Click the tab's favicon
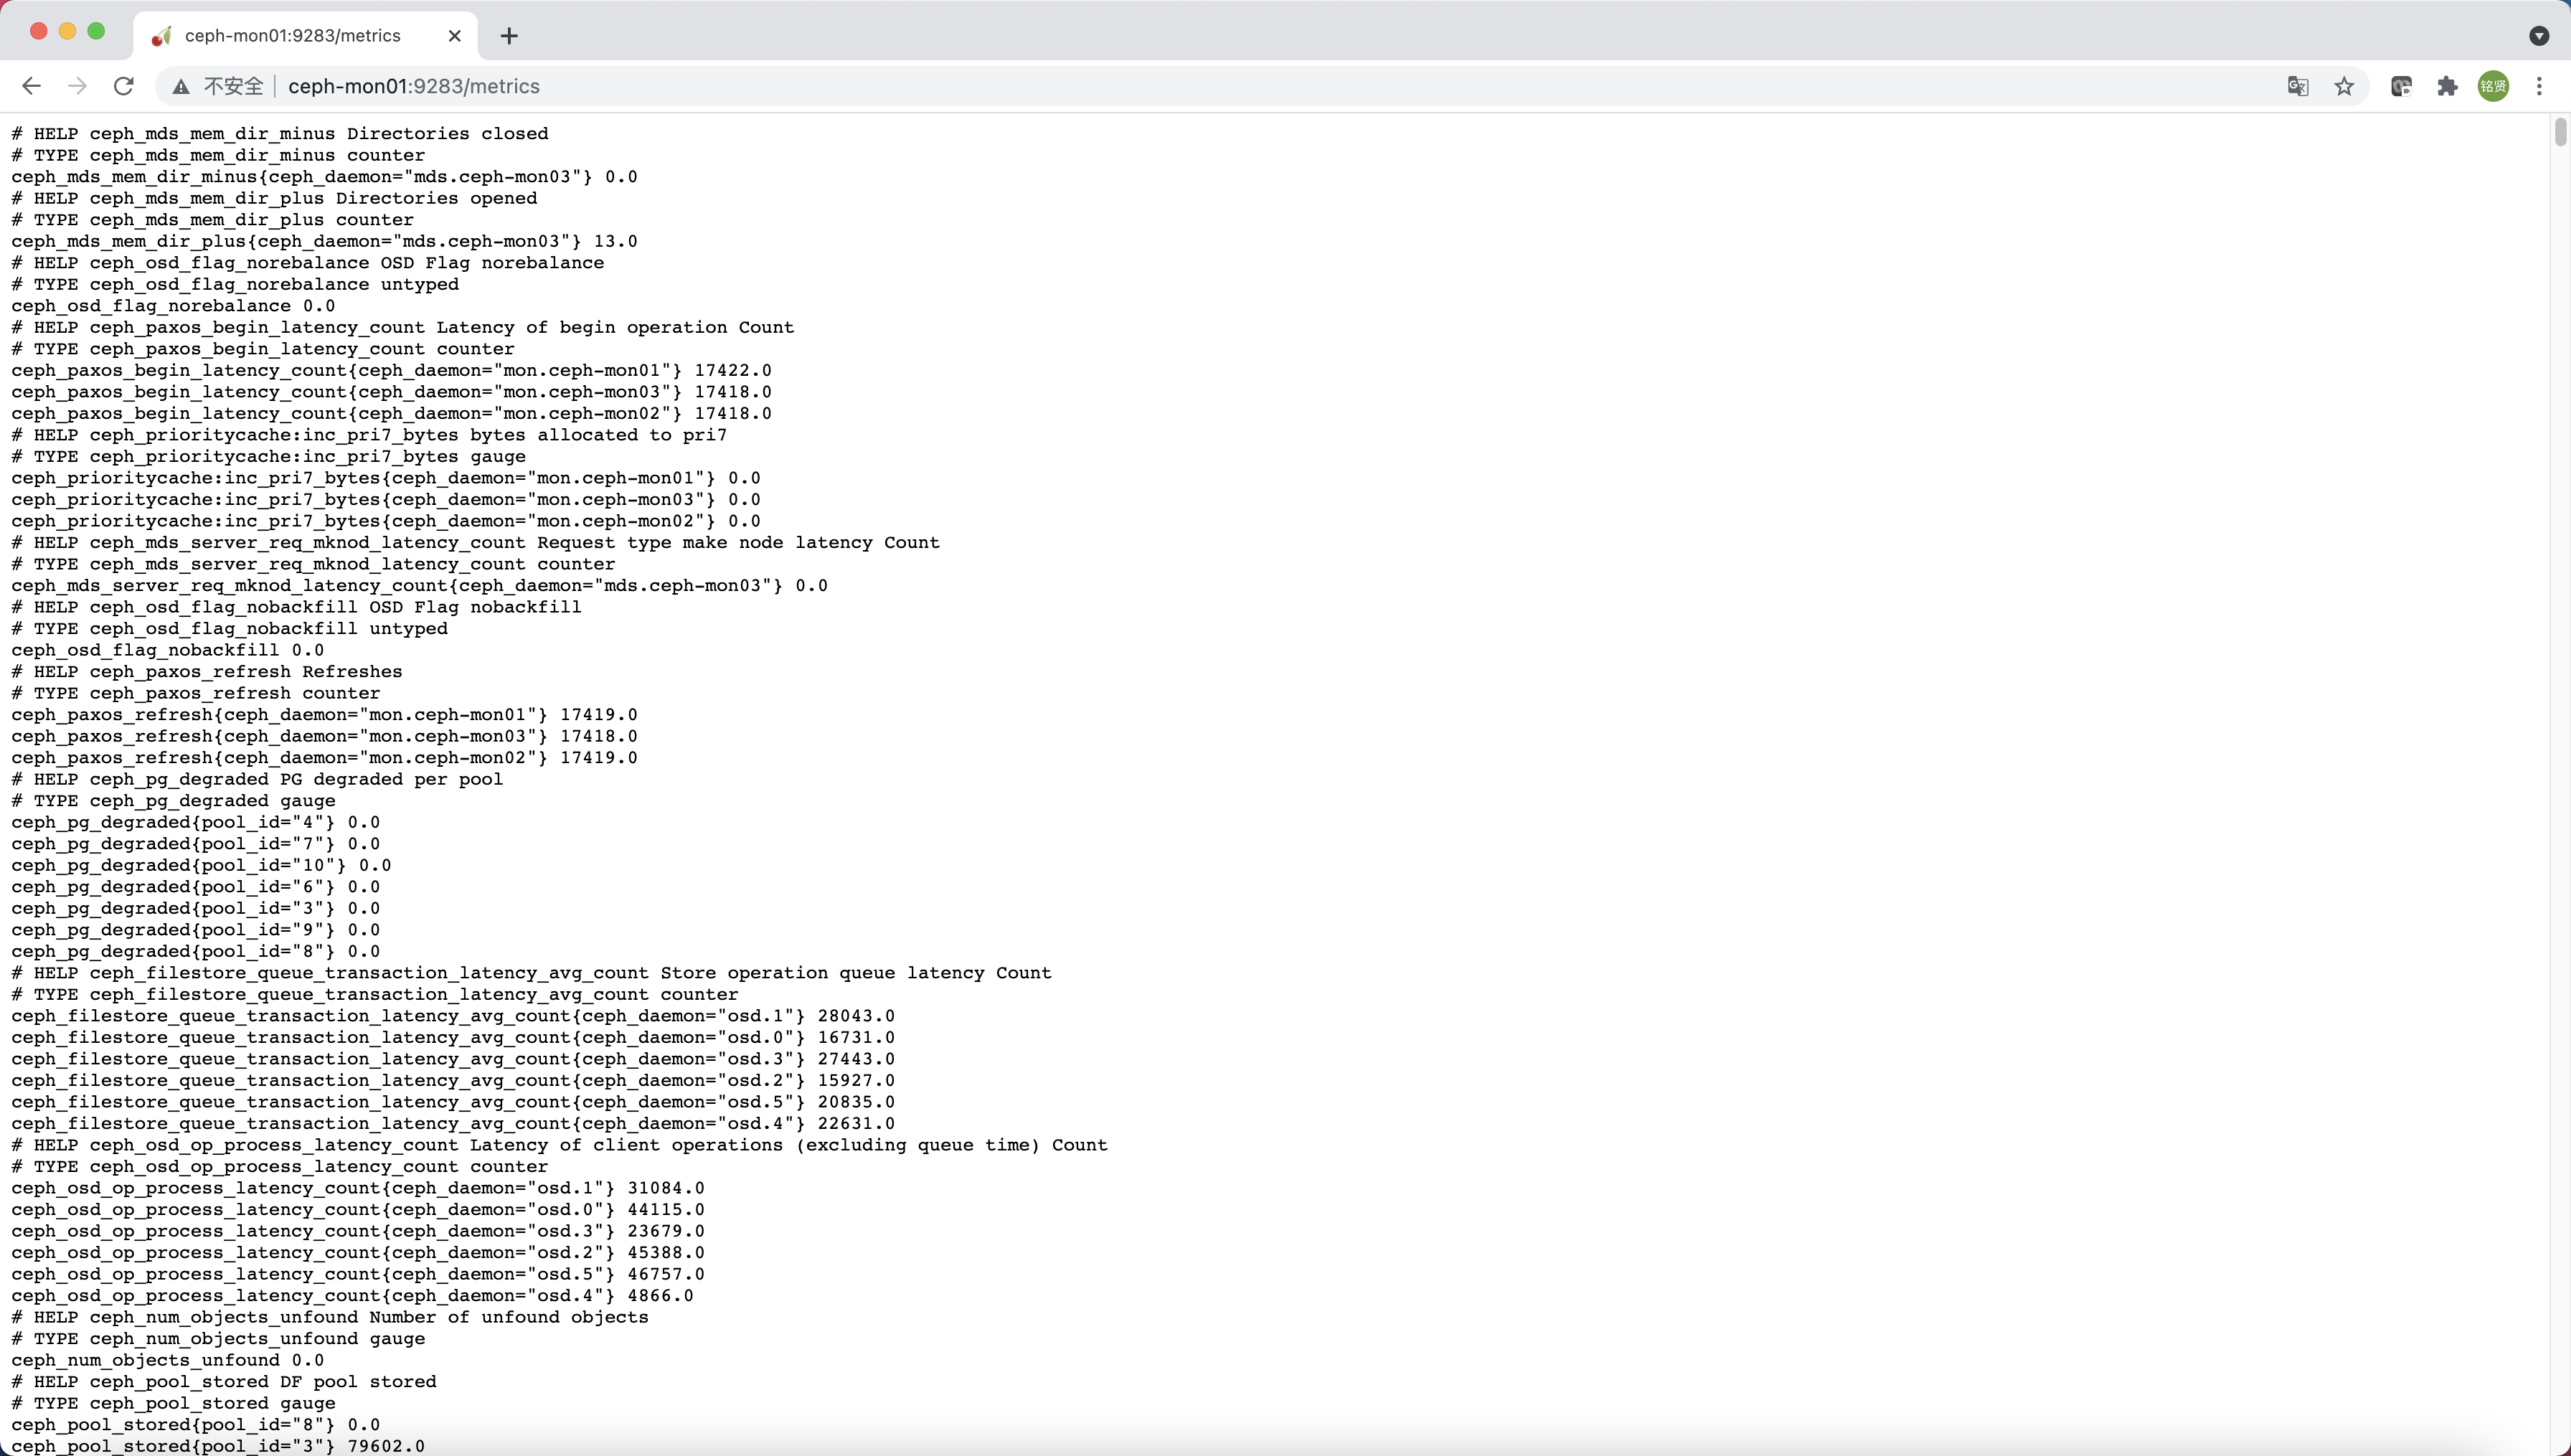Viewport: 2571px width, 1456px height. coord(161,36)
